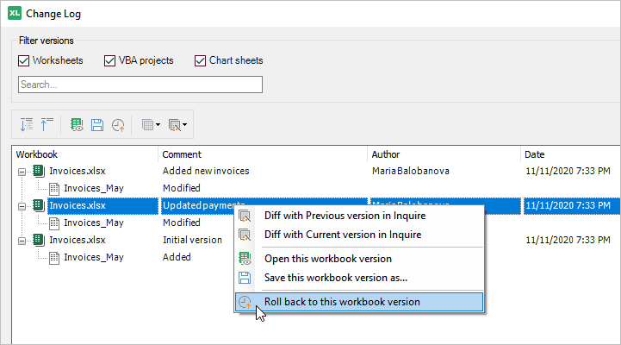Open the grid view dropdown in toolbar
Image resolution: width=621 pixels, height=345 pixels.
tap(151, 125)
